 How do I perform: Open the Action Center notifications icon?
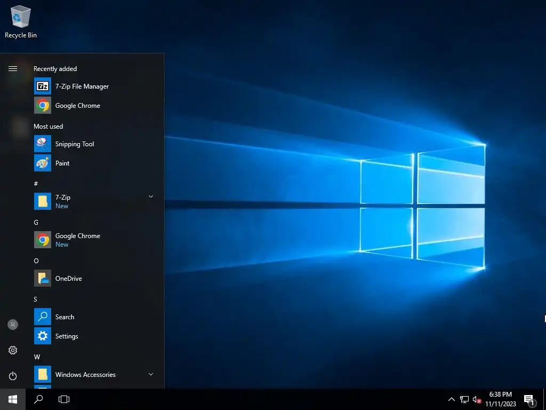point(530,400)
